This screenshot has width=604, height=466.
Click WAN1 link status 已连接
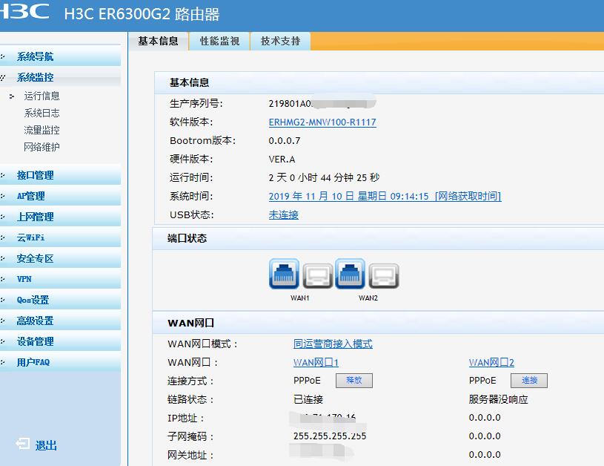click(308, 399)
